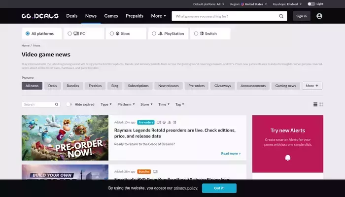Click the Pre-orders tag on Rayman article

pyautogui.click(x=146, y=122)
